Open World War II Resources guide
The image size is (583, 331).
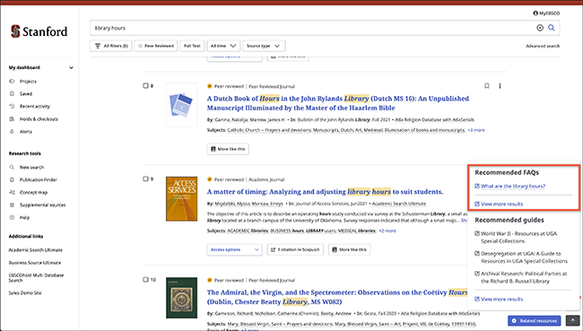518,238
